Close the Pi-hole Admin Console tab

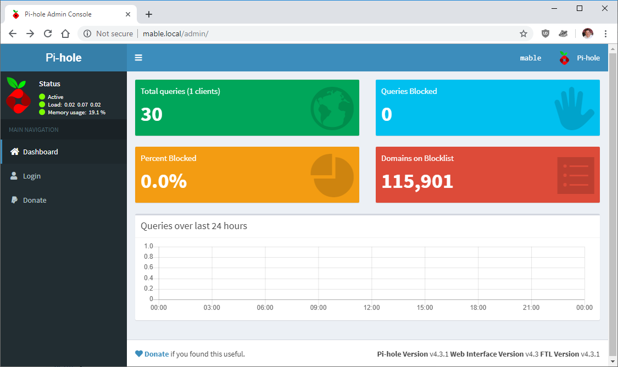pos(127,14)
